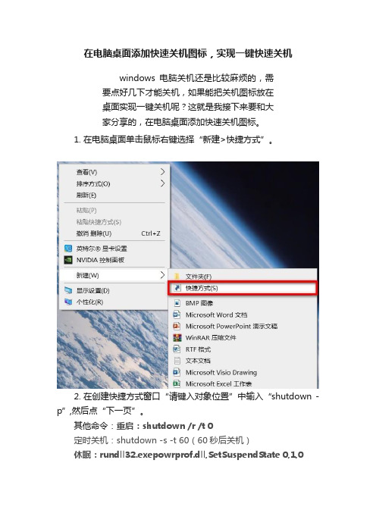Screen dimensions: 376x532
Task: Click the Microsoft Excel worksheet icon
Action: (x=177, y=383)
